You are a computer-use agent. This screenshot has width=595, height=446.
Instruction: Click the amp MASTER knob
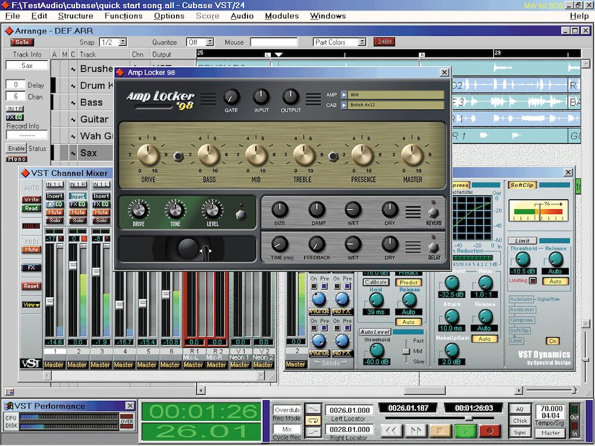pos(412,155)
